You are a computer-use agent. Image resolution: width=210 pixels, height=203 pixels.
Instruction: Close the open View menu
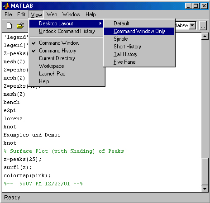click(x=36, y=14)
